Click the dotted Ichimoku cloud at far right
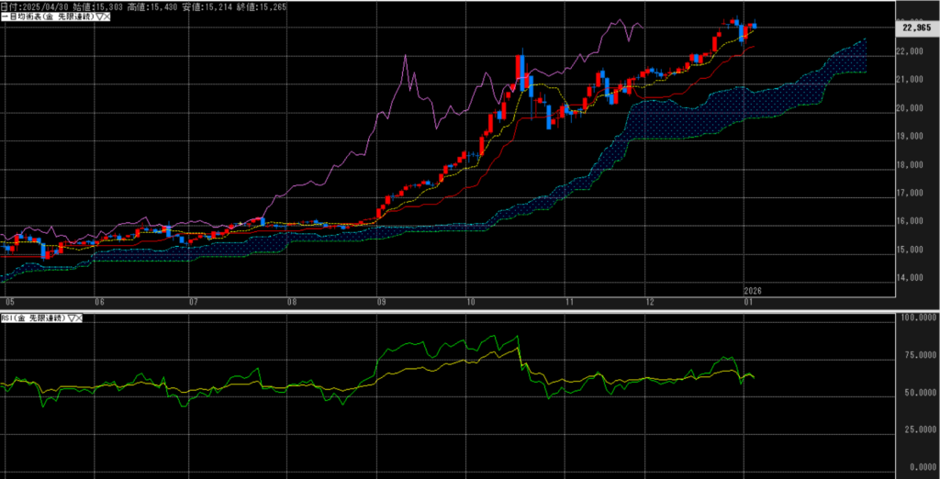This screenshot has height=479, width=940. 849,60
